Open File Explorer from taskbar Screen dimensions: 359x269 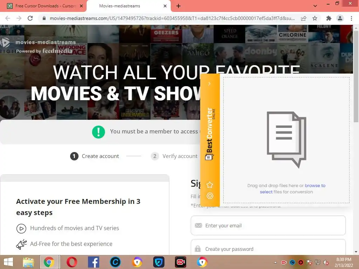[28, 262]
